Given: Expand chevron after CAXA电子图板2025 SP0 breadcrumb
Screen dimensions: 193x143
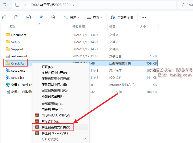Looking at the screenshot, I should [74, 5].
